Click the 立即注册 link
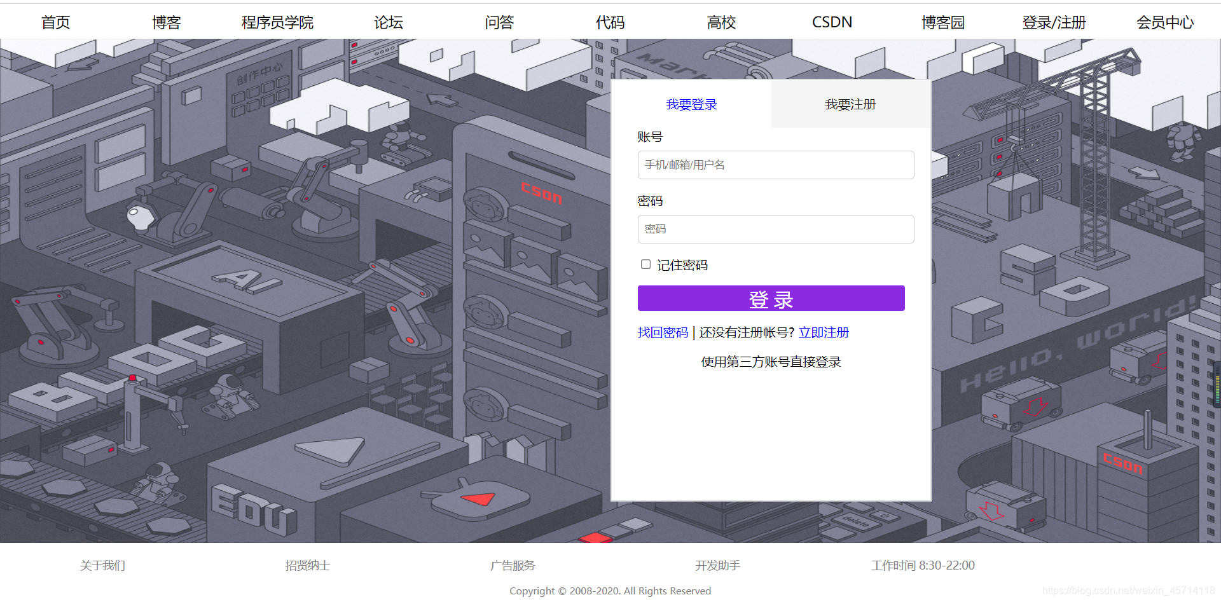The height and width of the screenshot is (602, 1221). point(824,332)
